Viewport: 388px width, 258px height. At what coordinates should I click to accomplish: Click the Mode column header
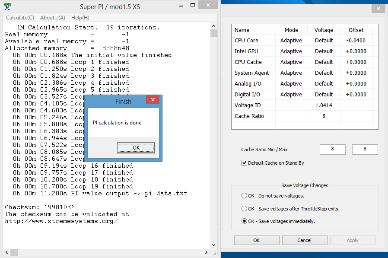291,30
